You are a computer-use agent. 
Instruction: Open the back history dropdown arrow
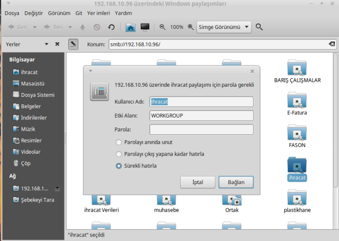pyautogui.click(x=35, y=27)
